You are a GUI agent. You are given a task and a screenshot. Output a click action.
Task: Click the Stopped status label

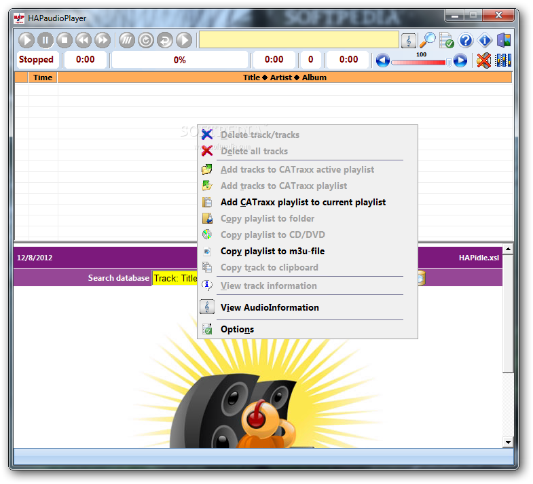pyautogui.click(x=36, y=60)
